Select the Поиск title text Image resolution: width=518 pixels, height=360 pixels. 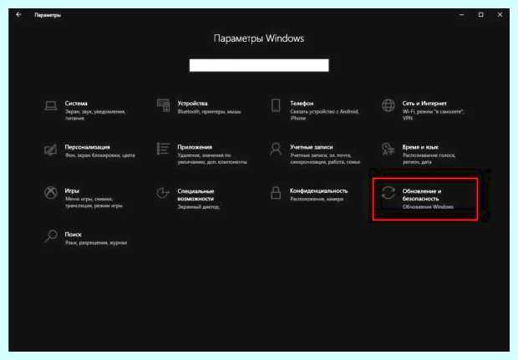pos(73,234)
